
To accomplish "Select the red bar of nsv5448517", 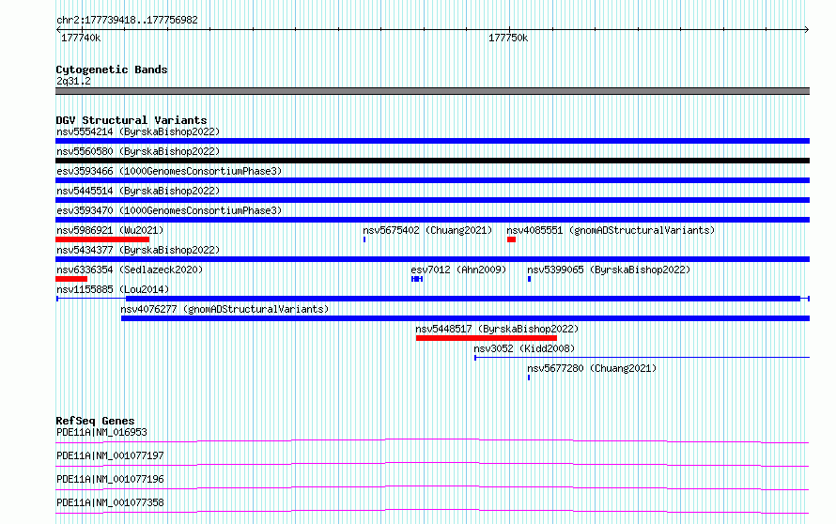I will (x=487, y=338).
